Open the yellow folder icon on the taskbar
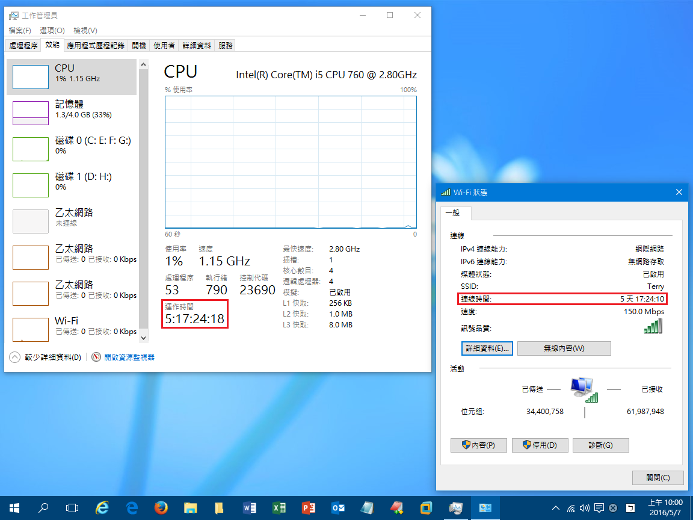Viewport: 693px width, 520px height. click(x=220, y=508)
